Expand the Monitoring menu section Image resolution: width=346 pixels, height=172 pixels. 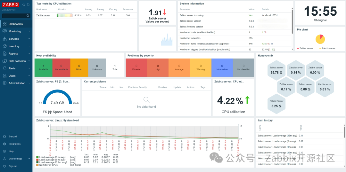pos(16,32)
